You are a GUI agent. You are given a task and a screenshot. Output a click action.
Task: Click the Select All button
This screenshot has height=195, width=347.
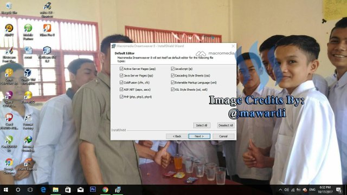coord(202,125)
